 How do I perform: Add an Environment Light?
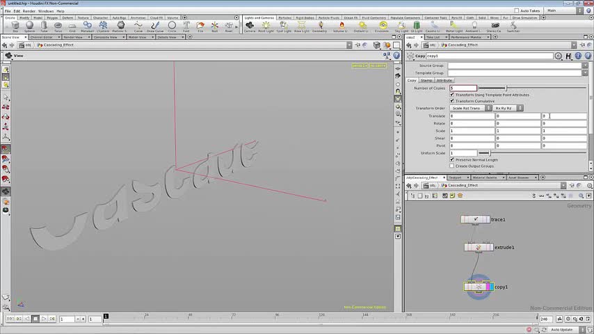pos(383,26)
